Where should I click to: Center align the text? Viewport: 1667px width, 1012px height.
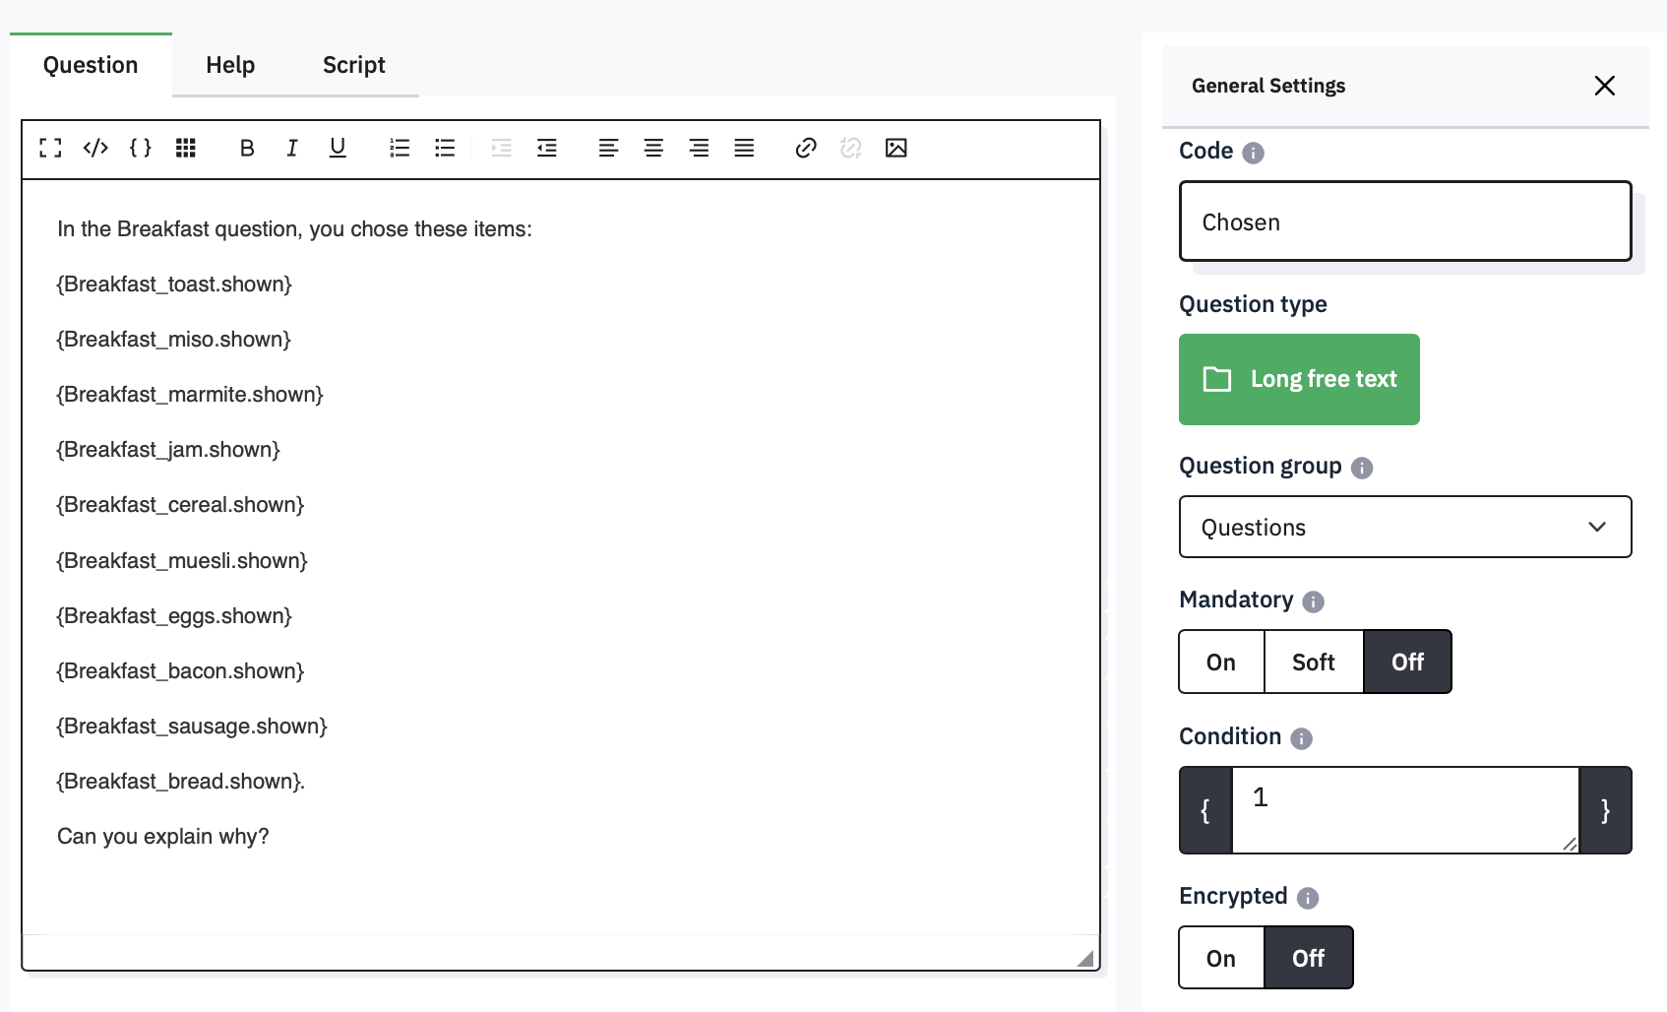[653, 148]
